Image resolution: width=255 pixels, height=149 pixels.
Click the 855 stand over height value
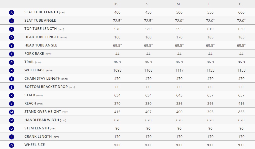coord(241,112)
